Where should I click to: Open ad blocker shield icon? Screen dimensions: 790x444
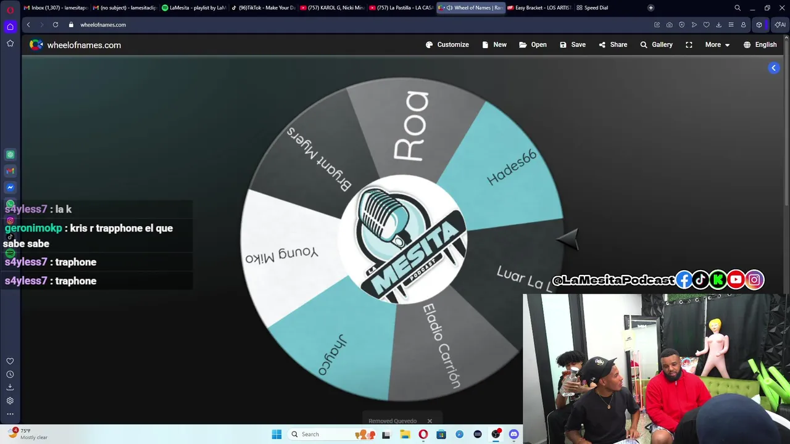[x=681, y=25]
